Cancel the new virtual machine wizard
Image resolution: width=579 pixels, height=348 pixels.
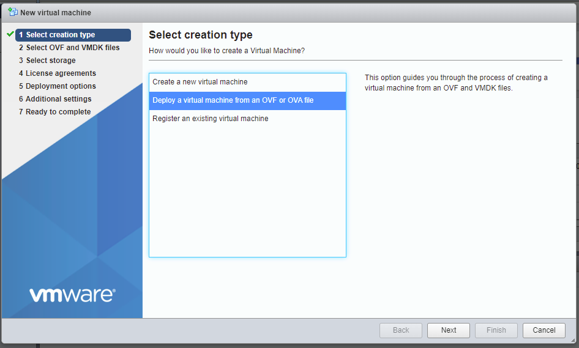(x=544, y=330)
